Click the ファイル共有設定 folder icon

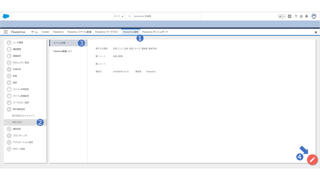coord(9,89)
